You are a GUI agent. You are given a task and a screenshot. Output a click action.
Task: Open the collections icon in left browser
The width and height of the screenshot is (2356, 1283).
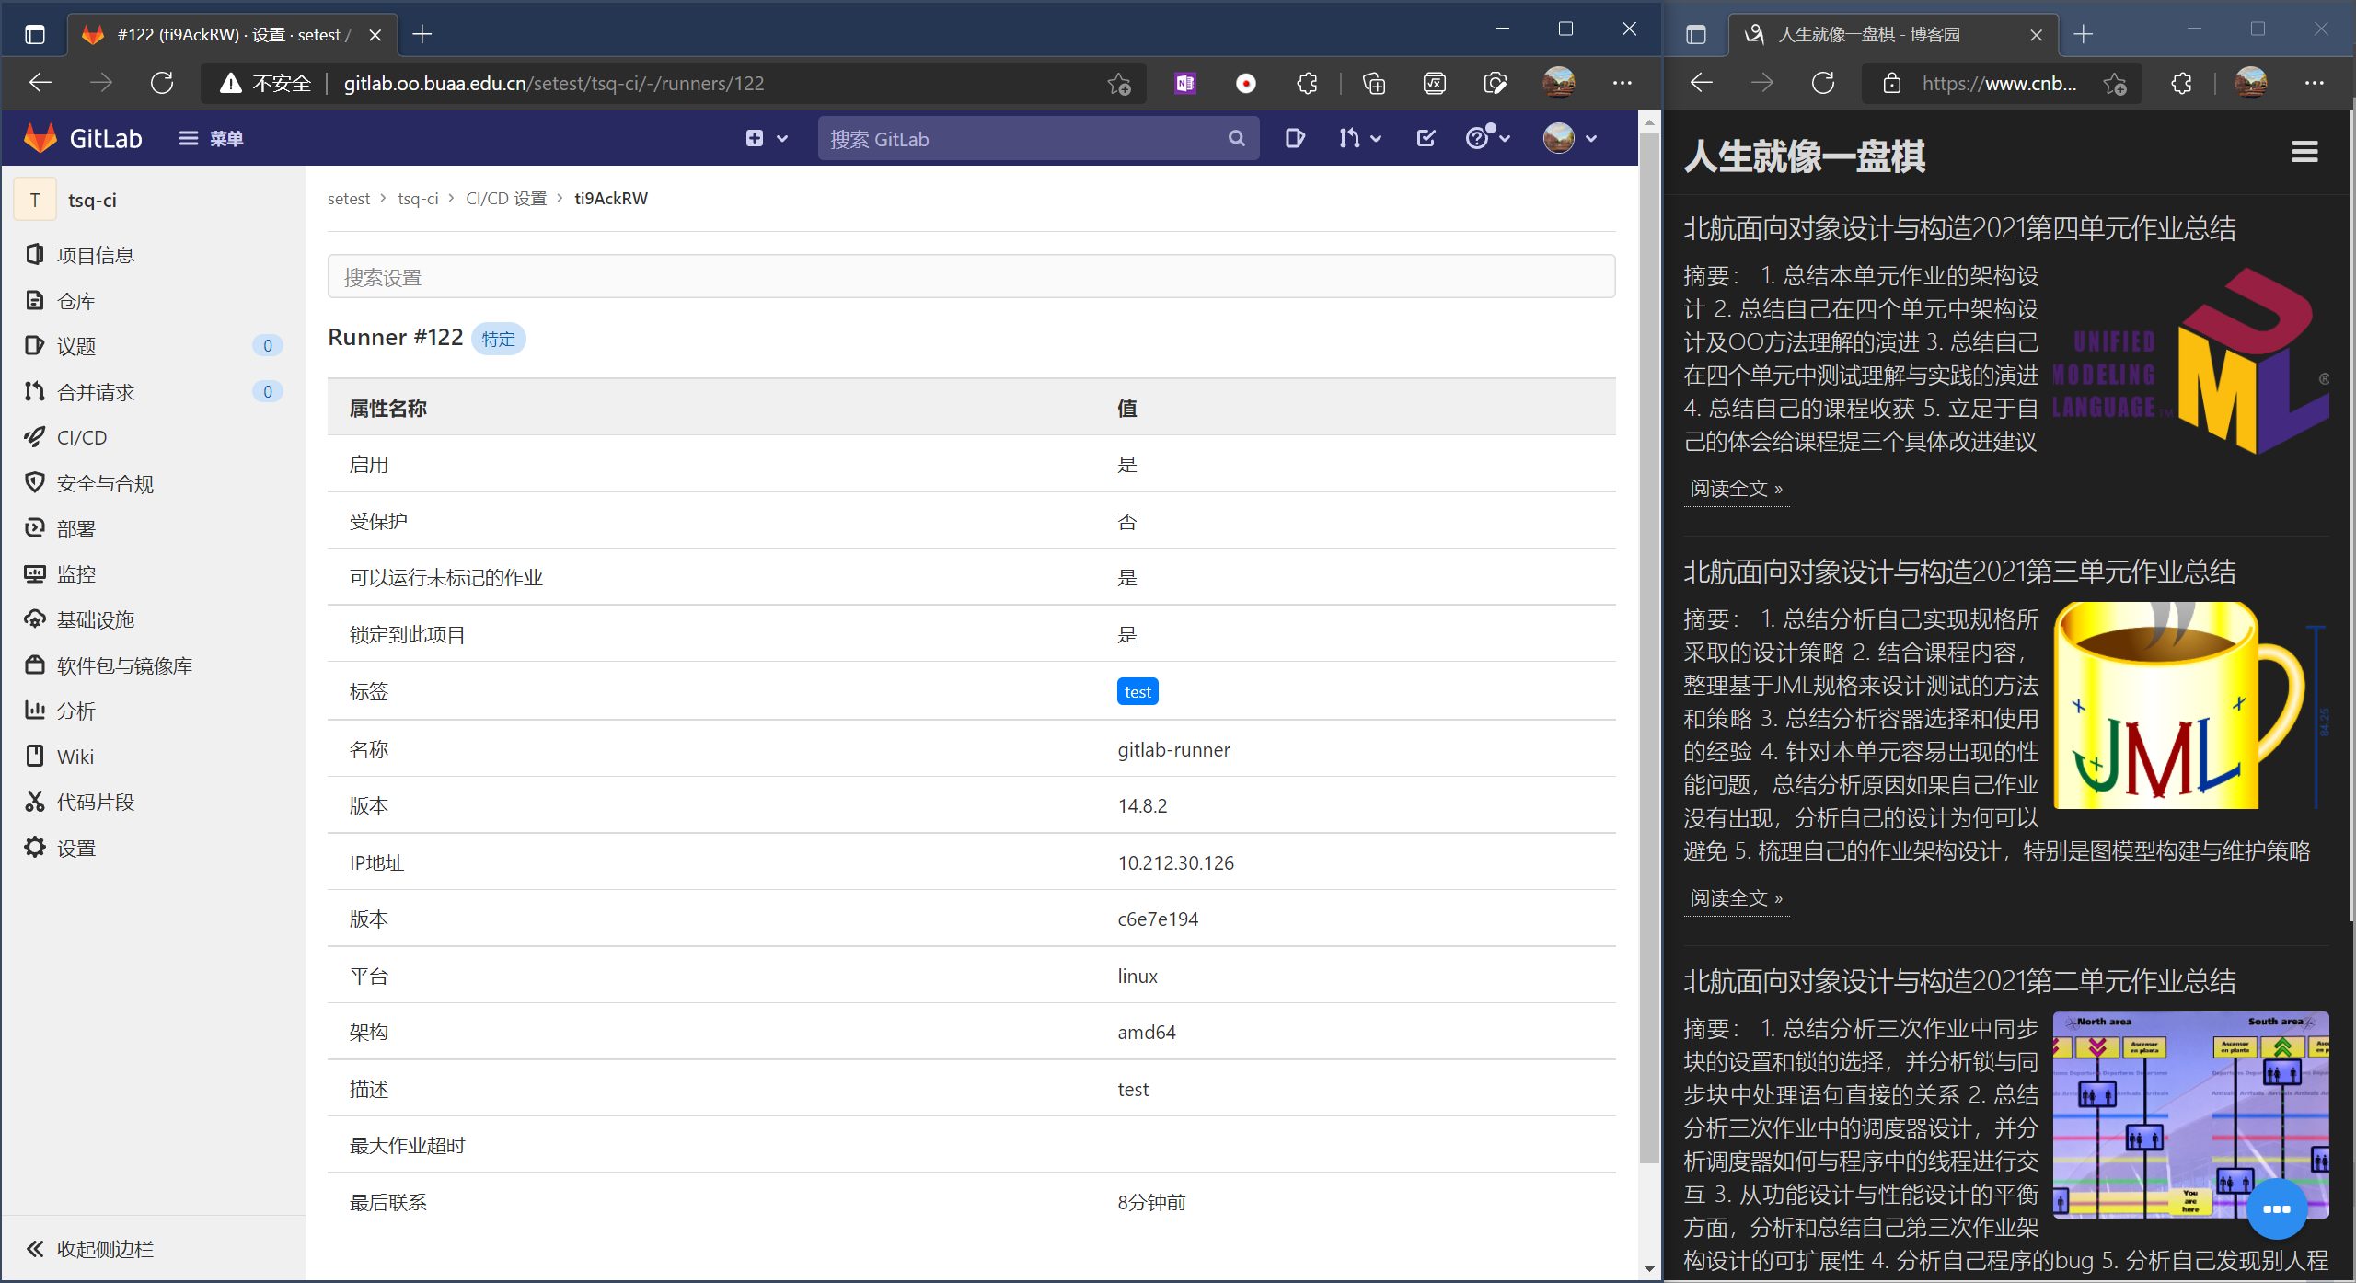click(1374, 84)
